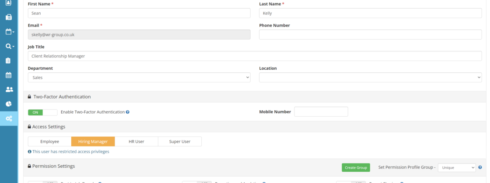
Task: Click the people/users icon in sidebar
Action: [9, 89]
